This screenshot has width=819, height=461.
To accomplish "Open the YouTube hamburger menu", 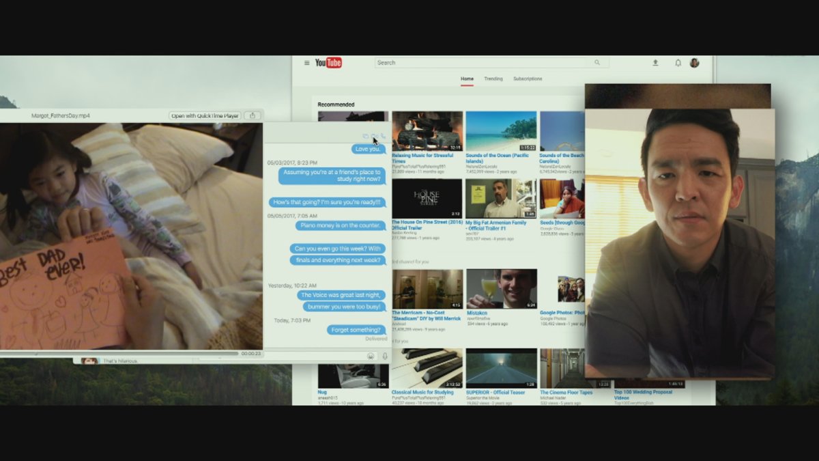I will (x=306, y=63).
